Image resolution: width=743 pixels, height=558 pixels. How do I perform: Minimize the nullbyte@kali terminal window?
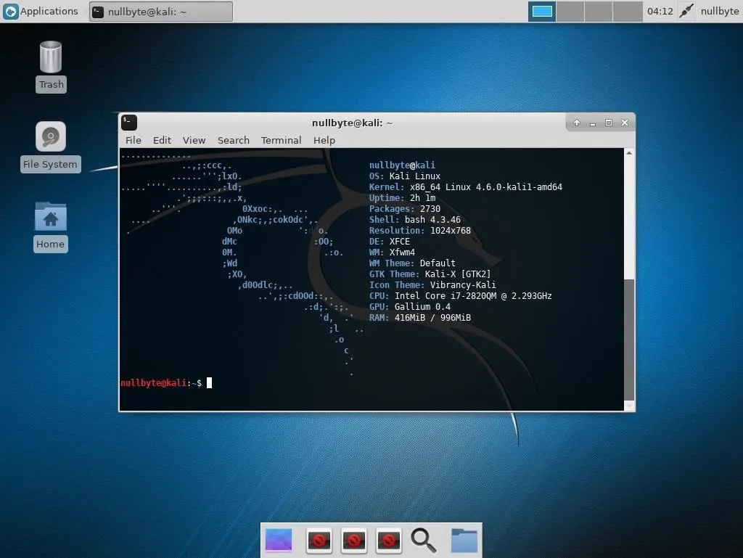592,123
